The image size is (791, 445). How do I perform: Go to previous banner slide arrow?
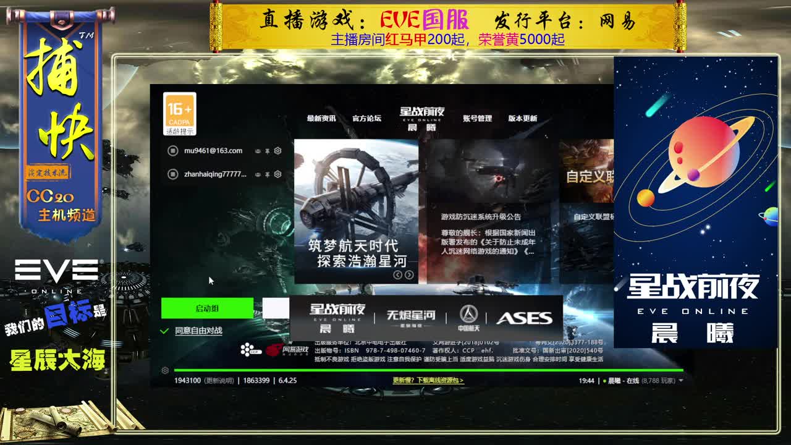(x=398, y=275)
